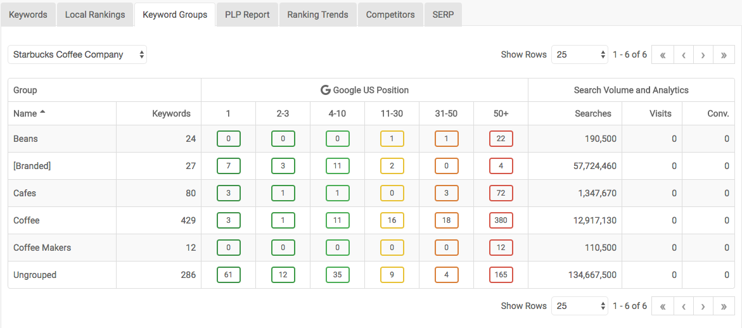The height and width of the screenshot is (328, 742).
Task: Open the Ranking Trends tab
Action: coord(317,14)
